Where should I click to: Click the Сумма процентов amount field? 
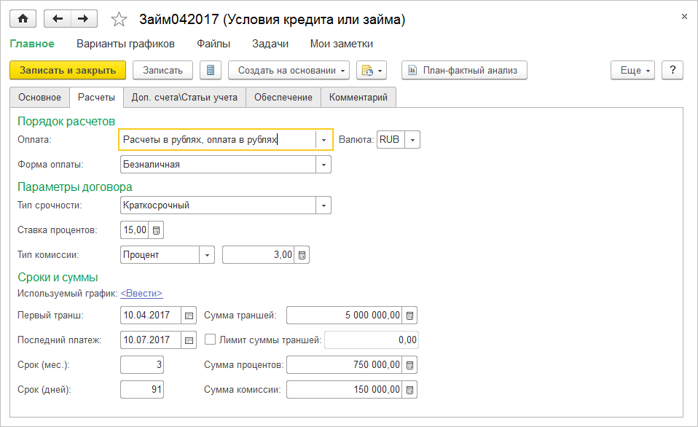coord(345,365)
